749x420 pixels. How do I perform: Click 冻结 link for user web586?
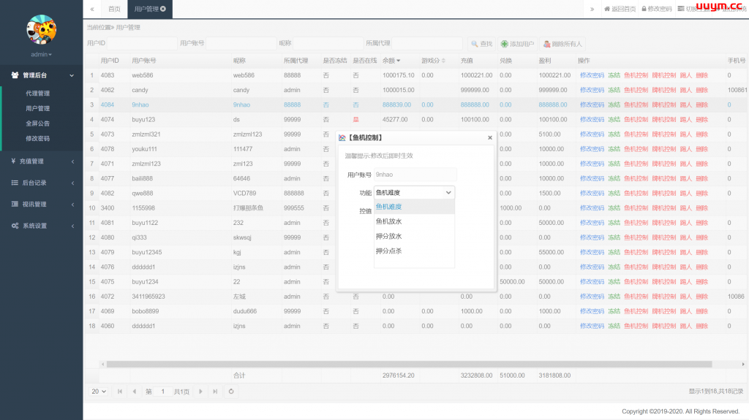tap(614, 75)
